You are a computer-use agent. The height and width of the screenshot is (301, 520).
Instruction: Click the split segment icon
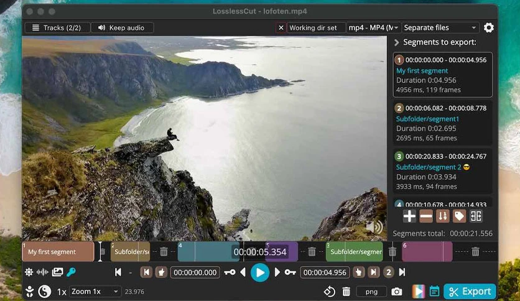(x=476, y=216)
